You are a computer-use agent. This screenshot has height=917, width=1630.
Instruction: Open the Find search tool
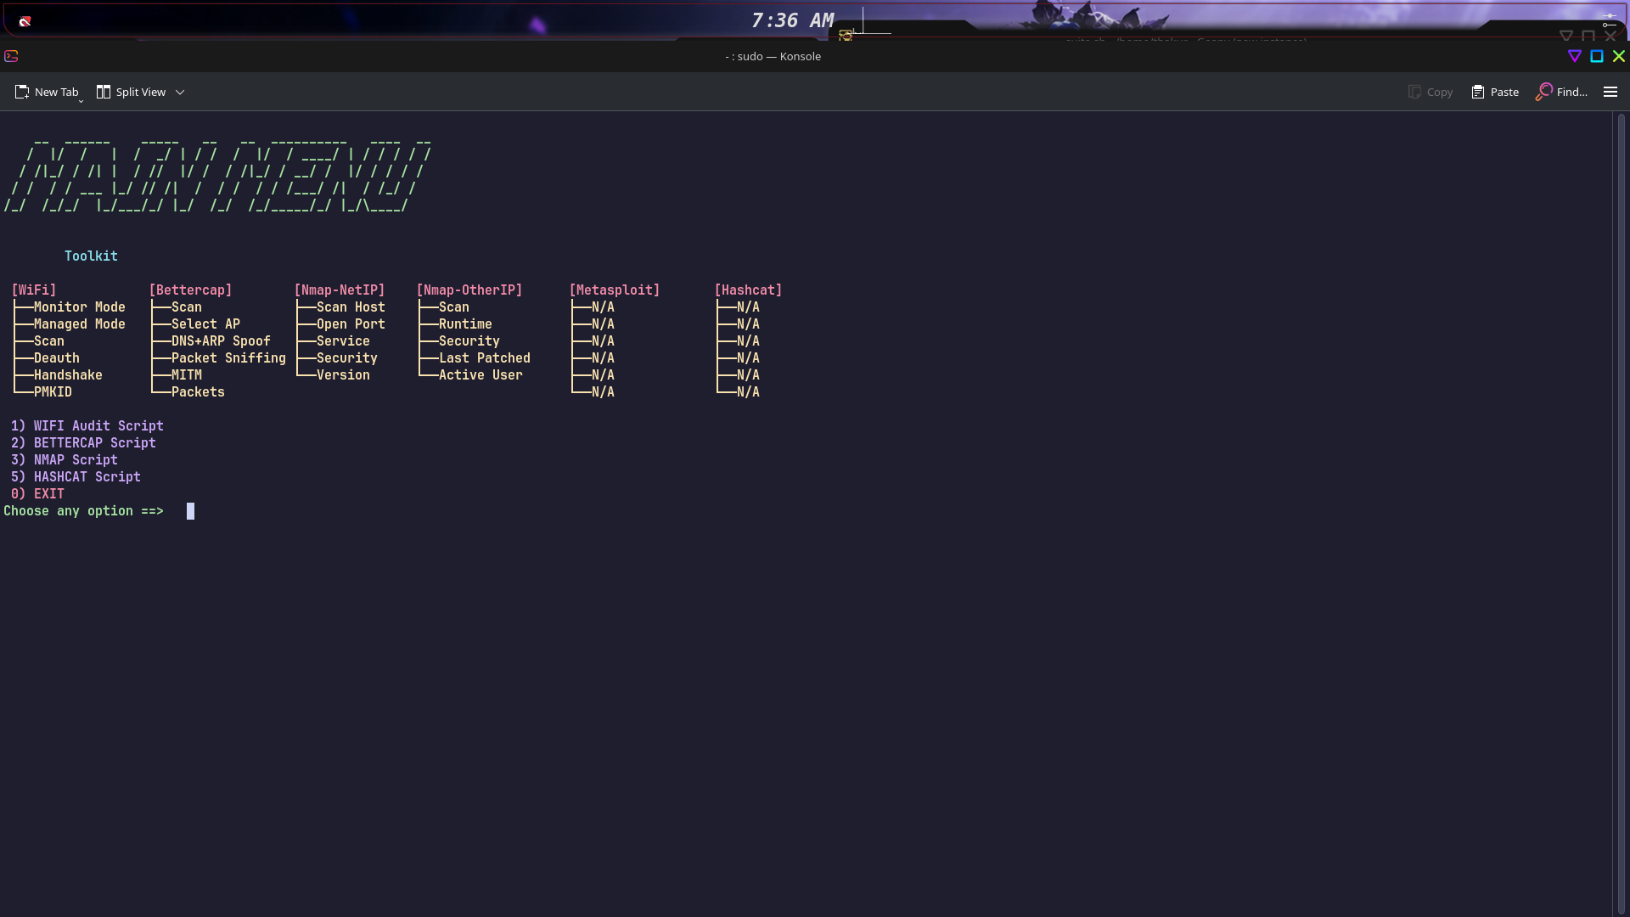tap(1561, 92)
